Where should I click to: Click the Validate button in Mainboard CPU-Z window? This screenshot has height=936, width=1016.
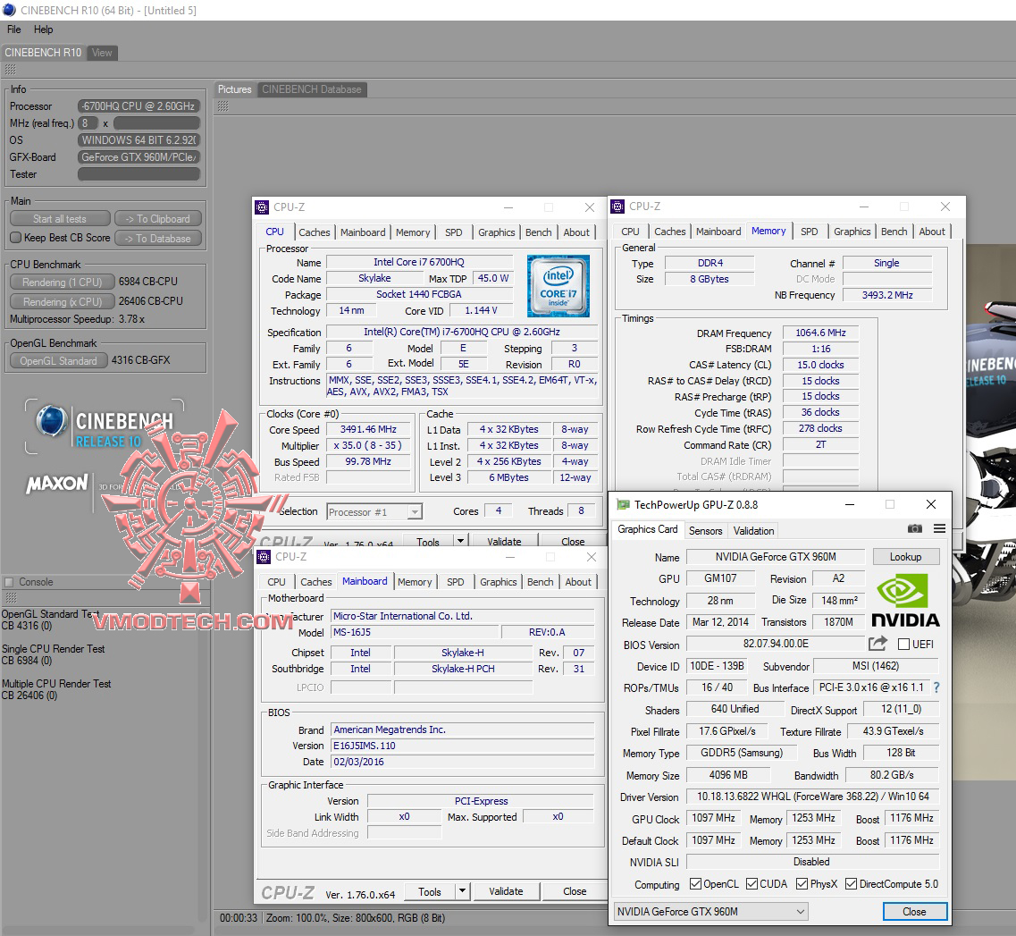[506, 891]
